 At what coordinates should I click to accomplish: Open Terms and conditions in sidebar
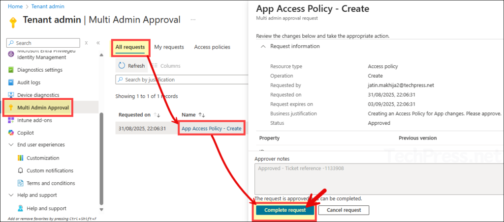51,183
